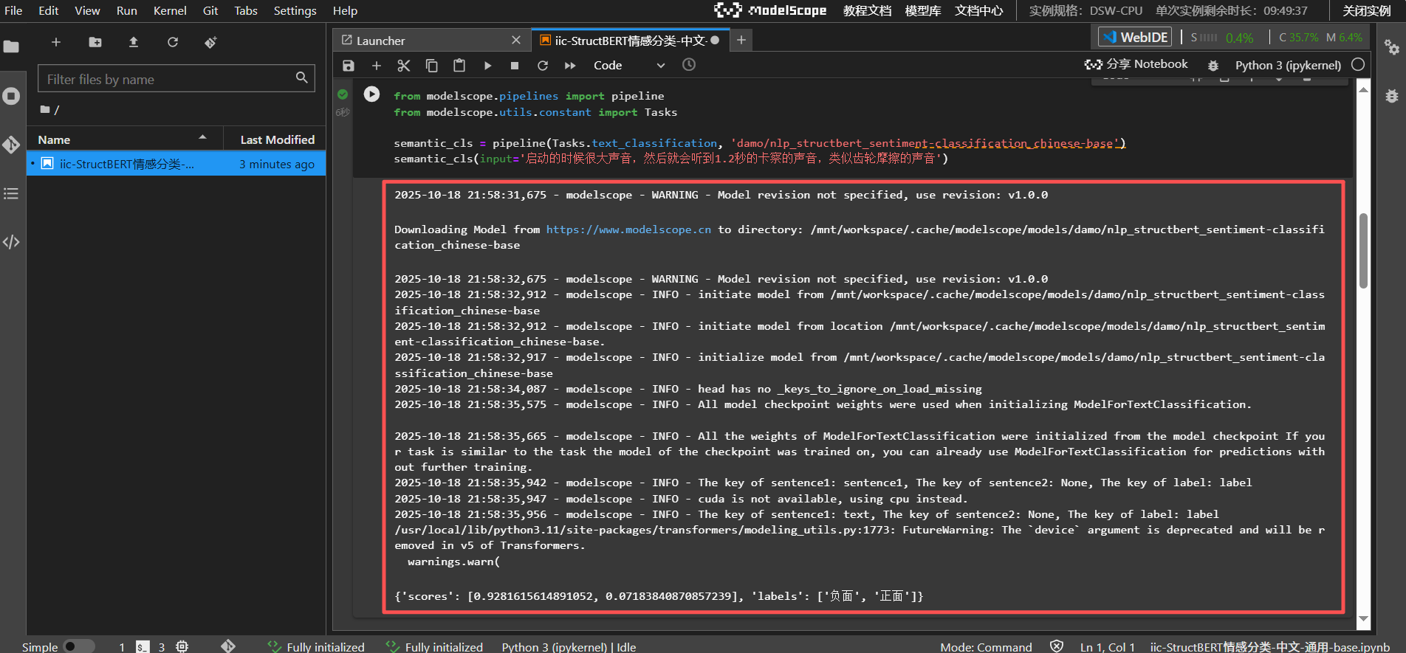1406x653 pixels.
Task: Click the notebook vertical scrollbar thumb
Action: pyautogui.click(x=1363, y=251)
